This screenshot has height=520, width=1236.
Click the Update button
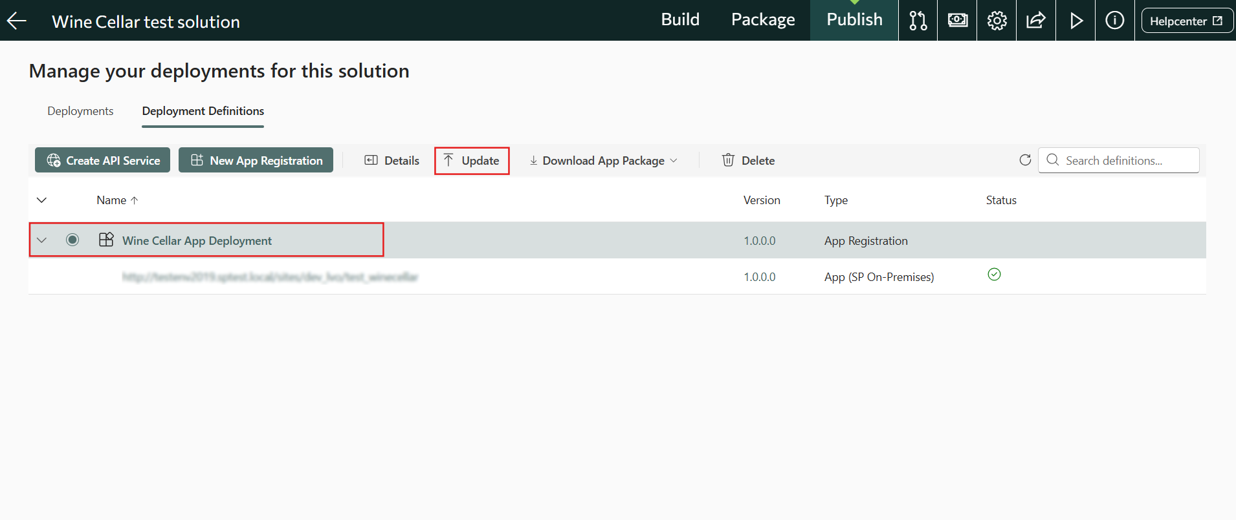click(472, 160)
